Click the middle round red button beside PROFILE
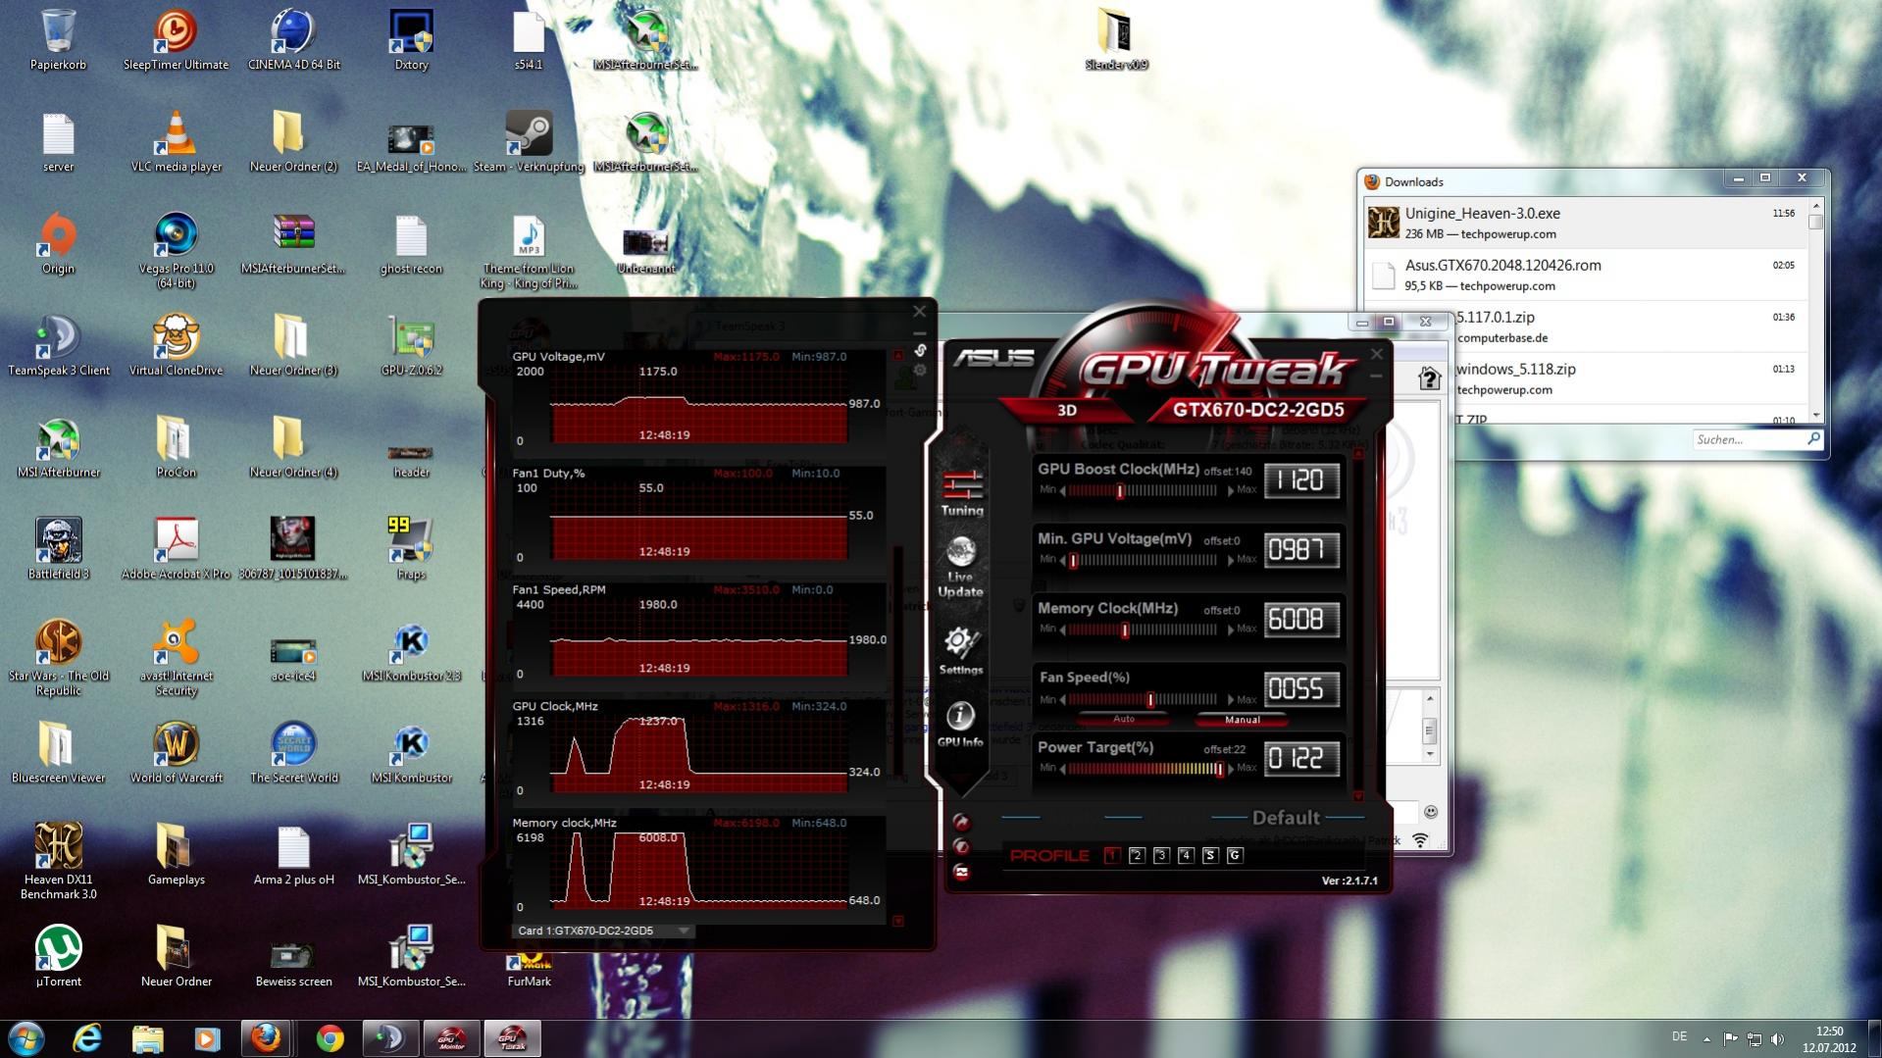 coord(961,846)
